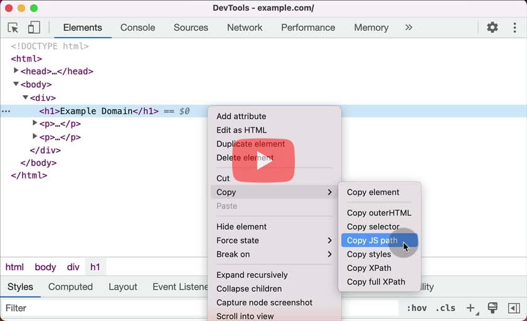Toggle :hov element state panel
This screenshot has width=527, height=321.
tap(417, 308)
